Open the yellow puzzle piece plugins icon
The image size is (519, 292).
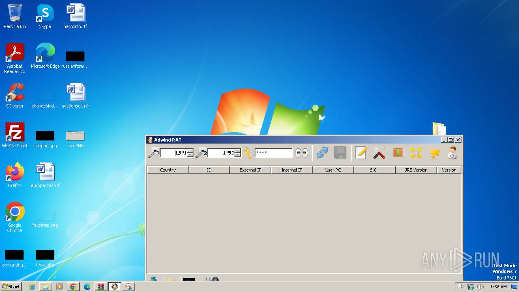[x=434, y=153]
